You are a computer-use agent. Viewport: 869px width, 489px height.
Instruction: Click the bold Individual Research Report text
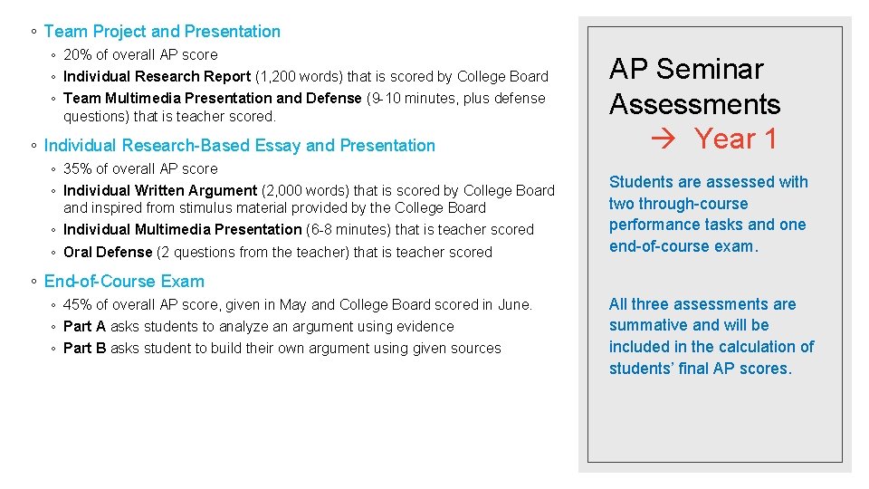[157, 76]
